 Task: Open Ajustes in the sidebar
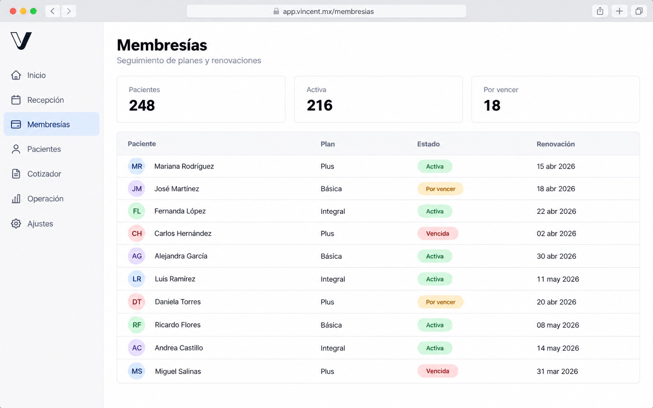51,224
